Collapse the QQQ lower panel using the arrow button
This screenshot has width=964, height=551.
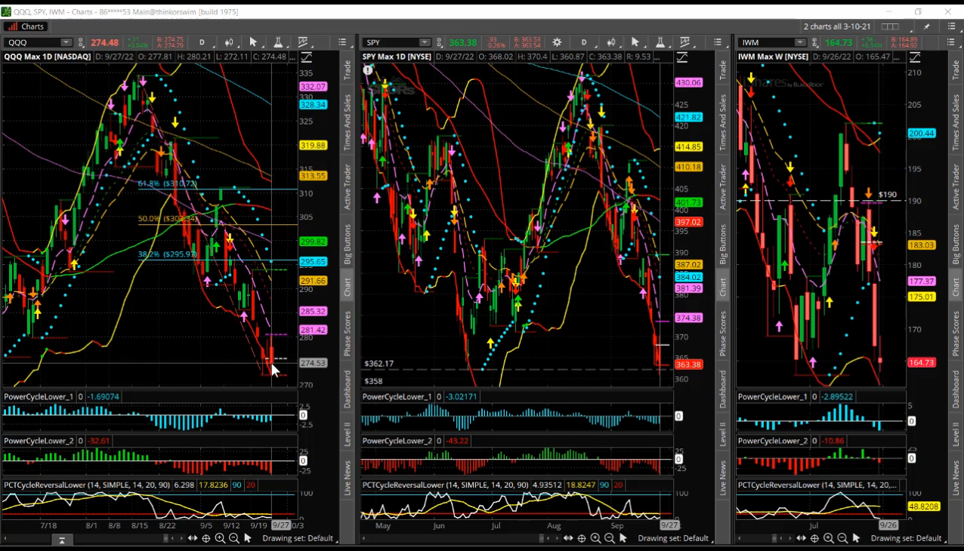pyautogui.click(x=62, y=540)
